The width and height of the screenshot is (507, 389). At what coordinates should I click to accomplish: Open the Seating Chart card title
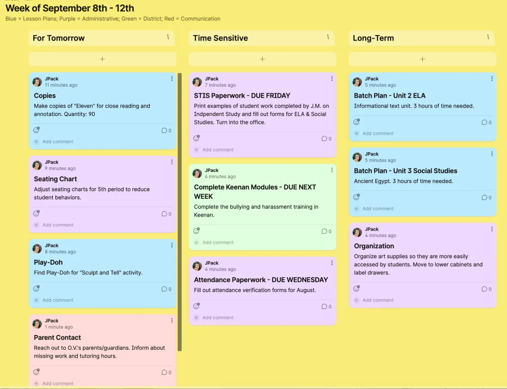click(x=56, y=179)
